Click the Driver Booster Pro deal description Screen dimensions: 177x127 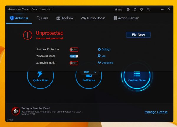coord(51,113)
